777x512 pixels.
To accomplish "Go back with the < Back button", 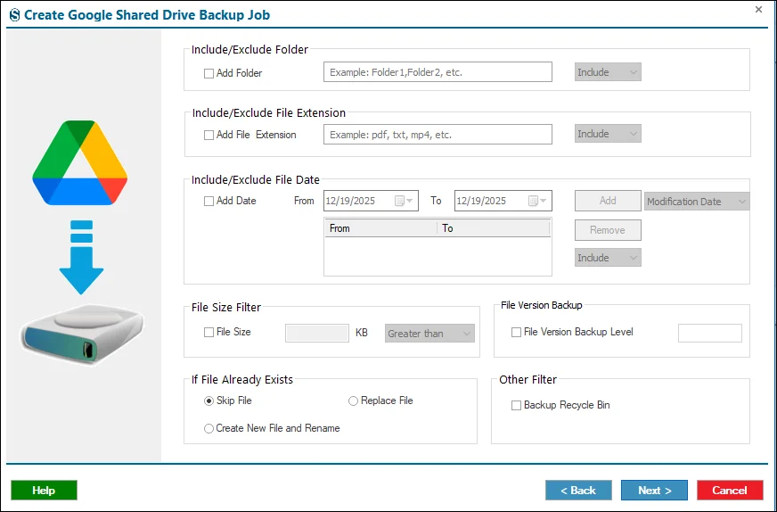I will [578, 491].
